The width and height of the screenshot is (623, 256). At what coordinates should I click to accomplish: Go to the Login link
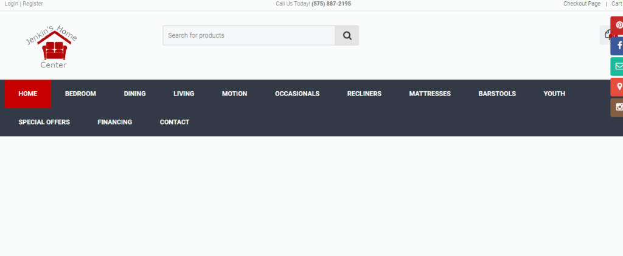pos(11,4)
